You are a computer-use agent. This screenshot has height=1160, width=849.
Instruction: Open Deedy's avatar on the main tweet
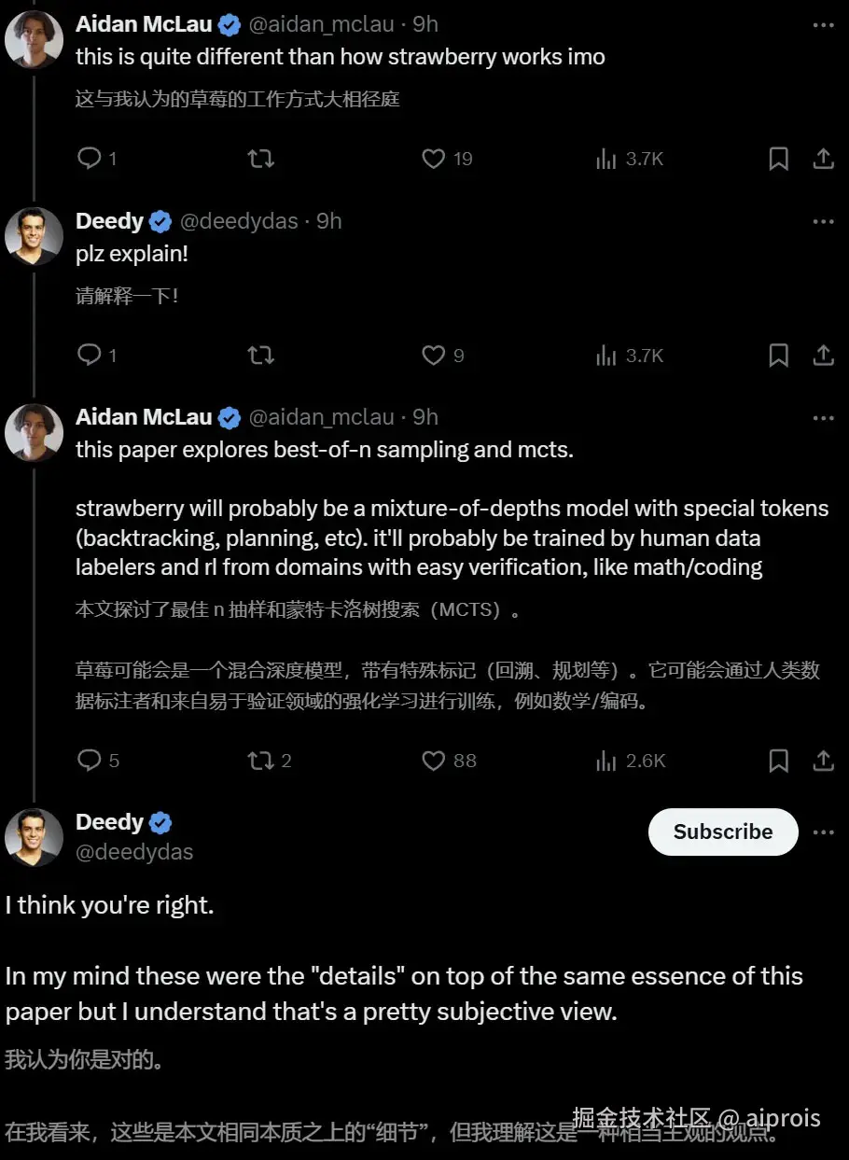[x=34, y=837]
